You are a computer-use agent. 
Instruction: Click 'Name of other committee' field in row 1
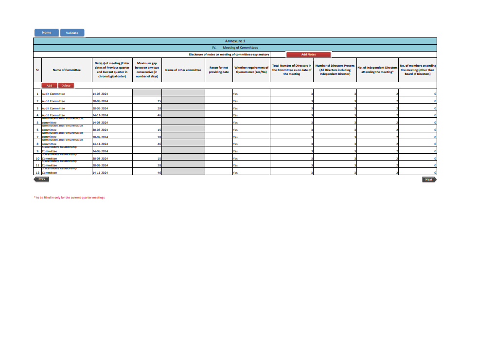coord(183,92)
